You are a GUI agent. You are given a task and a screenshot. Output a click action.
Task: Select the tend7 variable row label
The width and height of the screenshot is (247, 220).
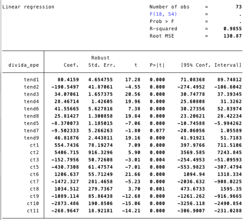[x=31, y=130]
